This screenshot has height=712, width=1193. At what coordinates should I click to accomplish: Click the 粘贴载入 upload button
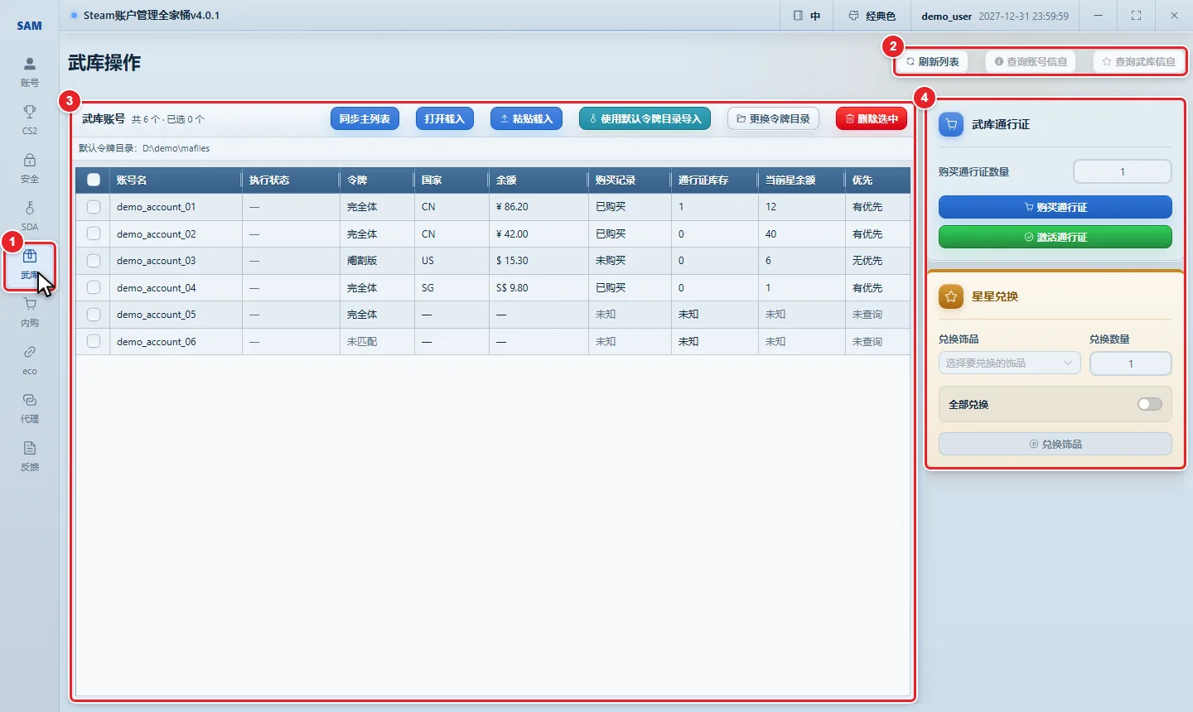pyautogui.click(x=526, y=118)
